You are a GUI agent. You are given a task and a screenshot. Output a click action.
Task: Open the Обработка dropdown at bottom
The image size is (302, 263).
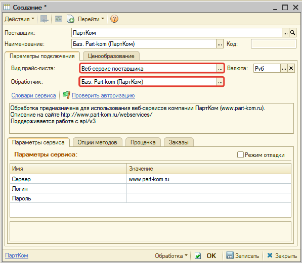tap(171, 256)
